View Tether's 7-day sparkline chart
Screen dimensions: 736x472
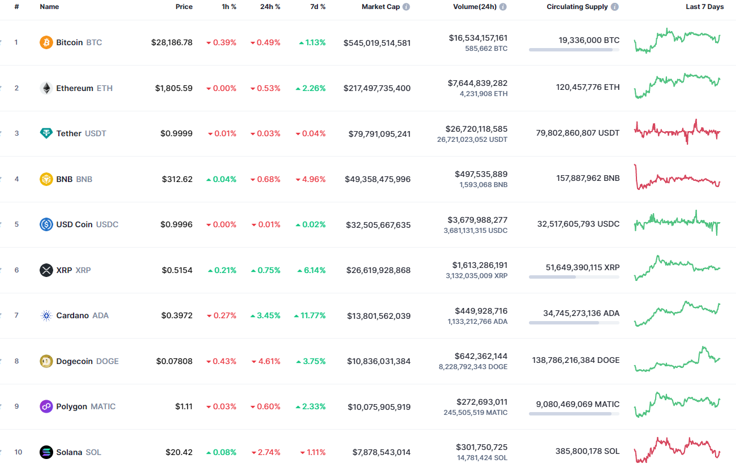[x=677, y=133]
